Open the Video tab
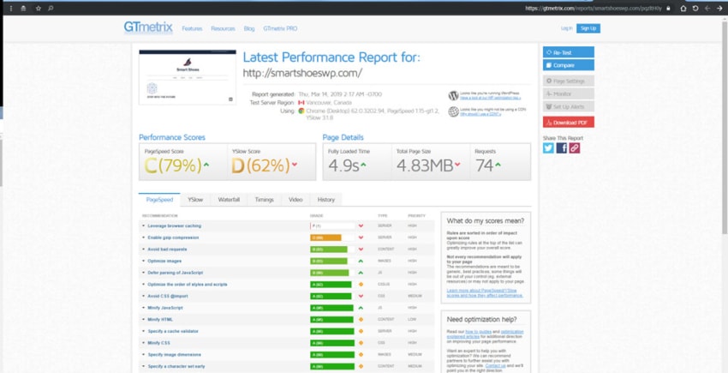Viewport: 728px width, 373px height. [x=295, y=200]
